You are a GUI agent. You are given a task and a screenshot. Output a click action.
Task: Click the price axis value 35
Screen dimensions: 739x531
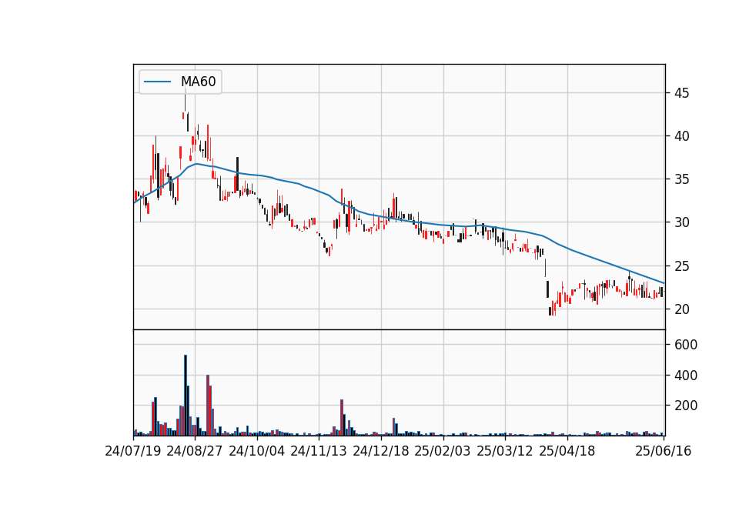click(681, 179)
